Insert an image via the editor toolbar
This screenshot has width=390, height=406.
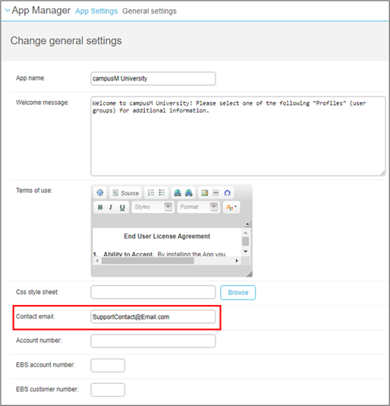click(205, 193)
